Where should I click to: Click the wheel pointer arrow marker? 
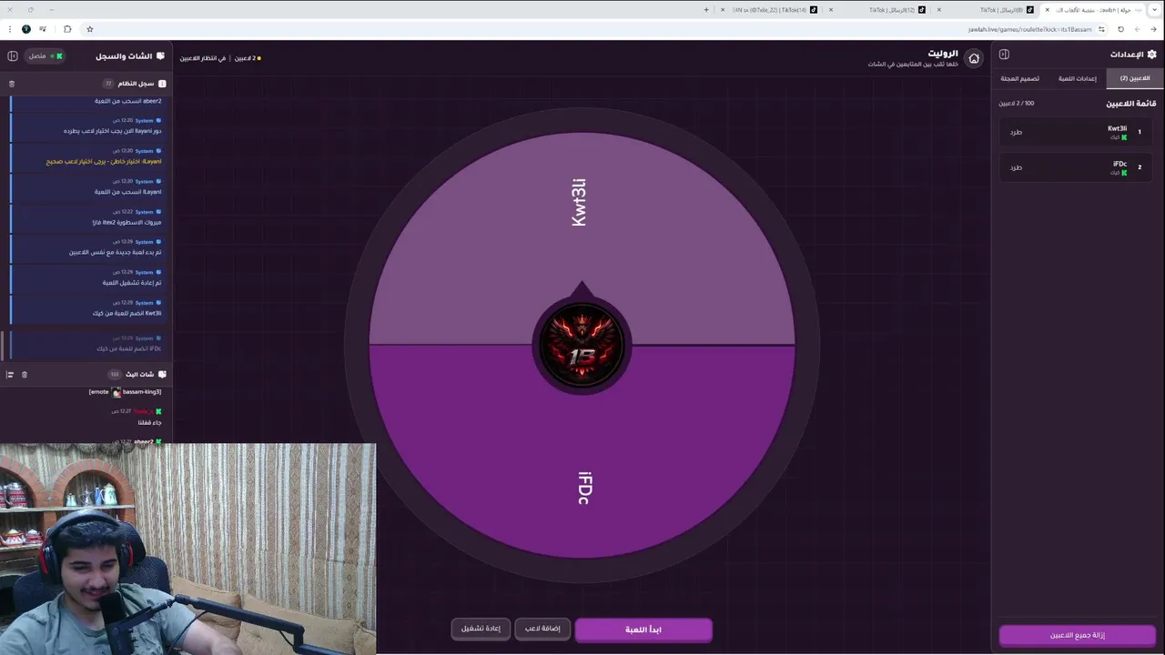click(582, 290)
